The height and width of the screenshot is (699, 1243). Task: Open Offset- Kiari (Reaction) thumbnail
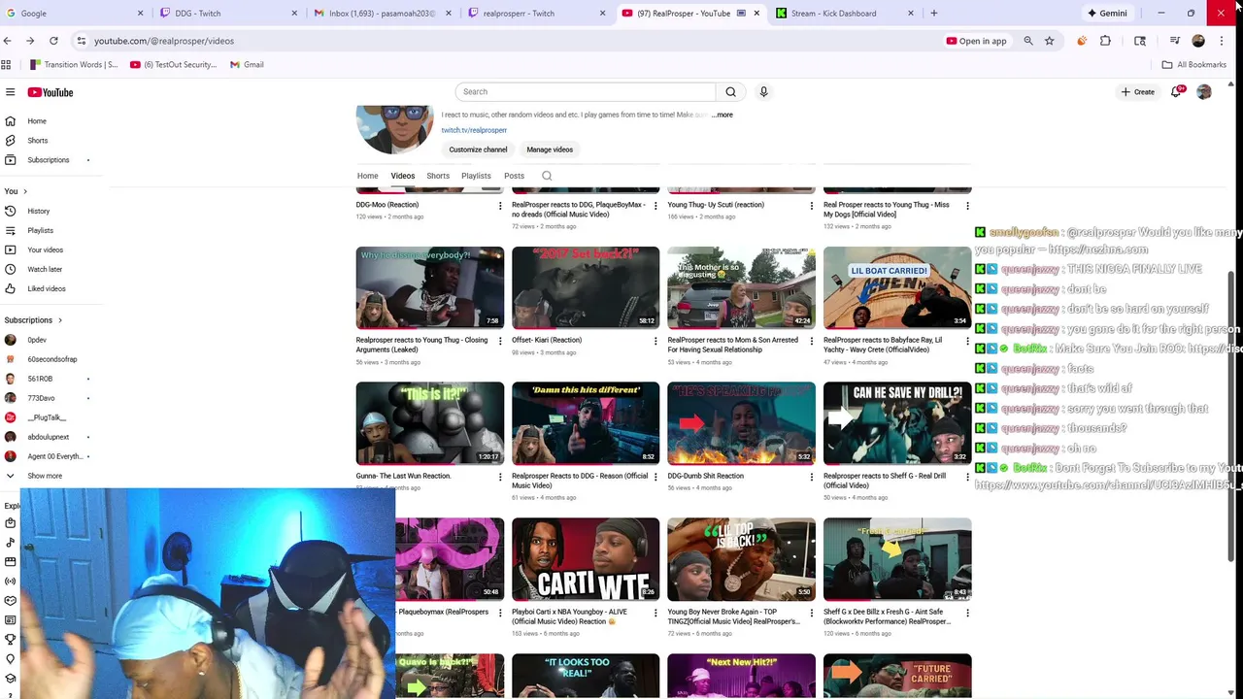pyautogui.click(x=586, y=287)
